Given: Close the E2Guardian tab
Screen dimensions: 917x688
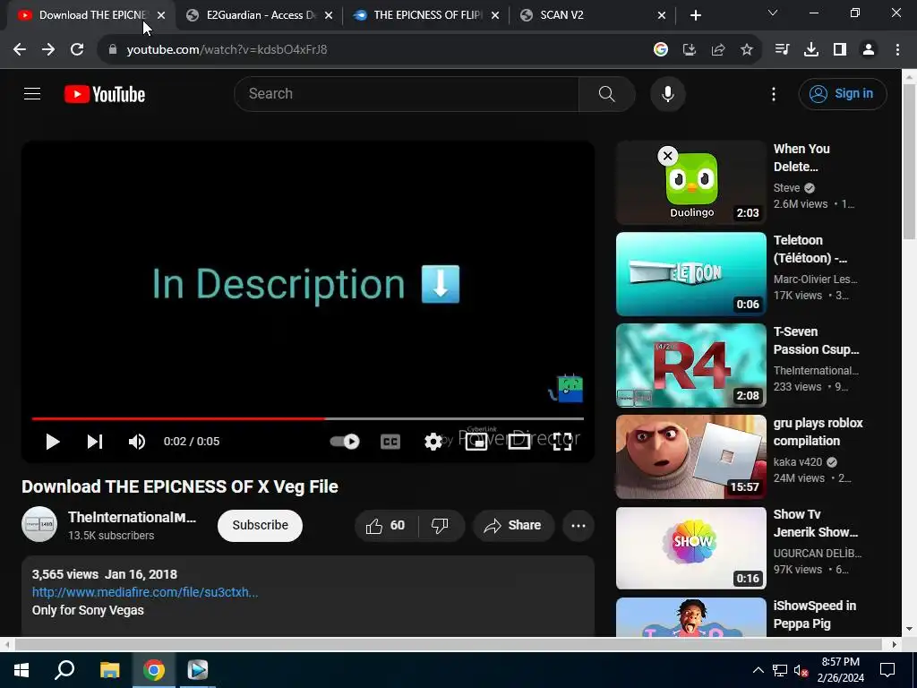Looking at the screenshot, I should click(x=328, y=15).
